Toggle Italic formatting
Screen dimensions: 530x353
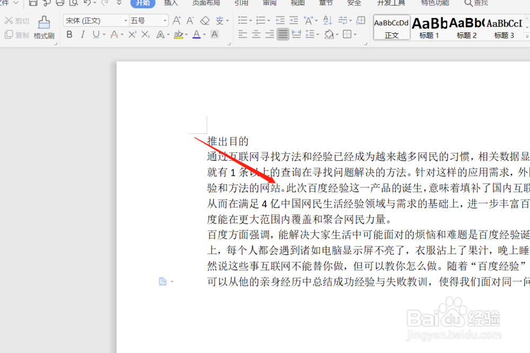pos(83,34)
